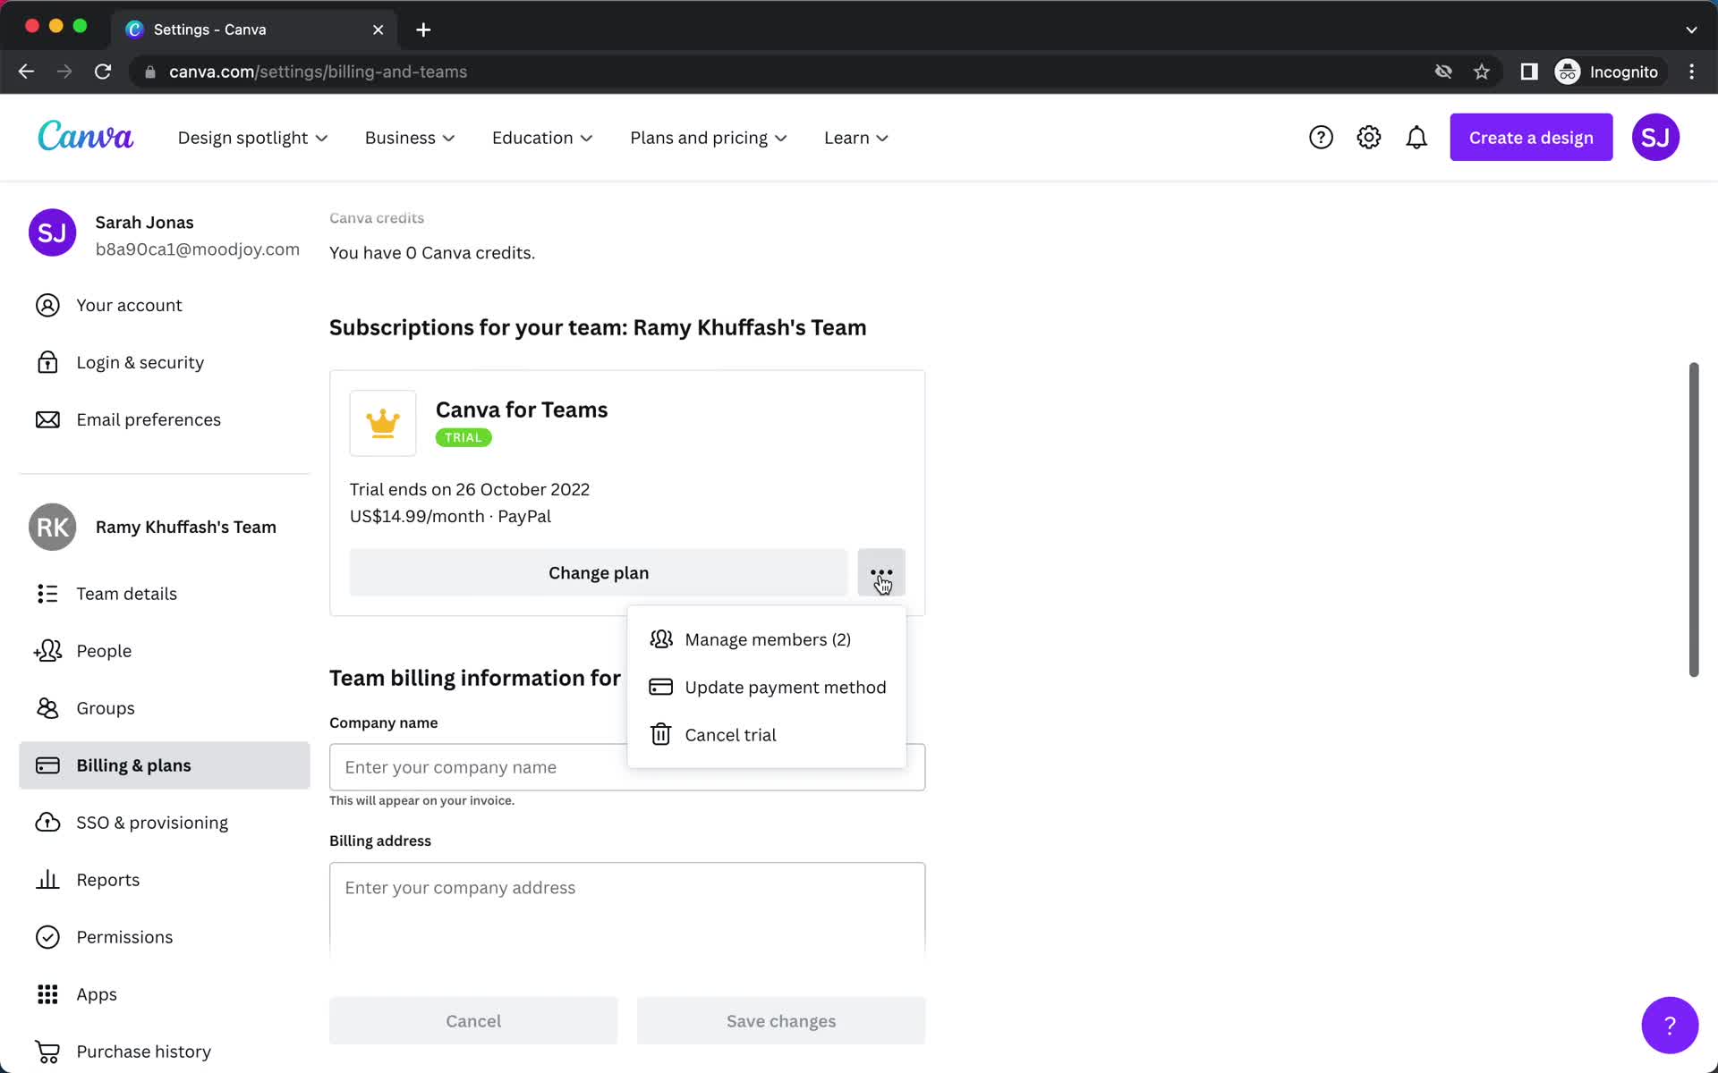Open the Your account link
Viewport: 1718px width, 1073px height.
pos(165,305)
